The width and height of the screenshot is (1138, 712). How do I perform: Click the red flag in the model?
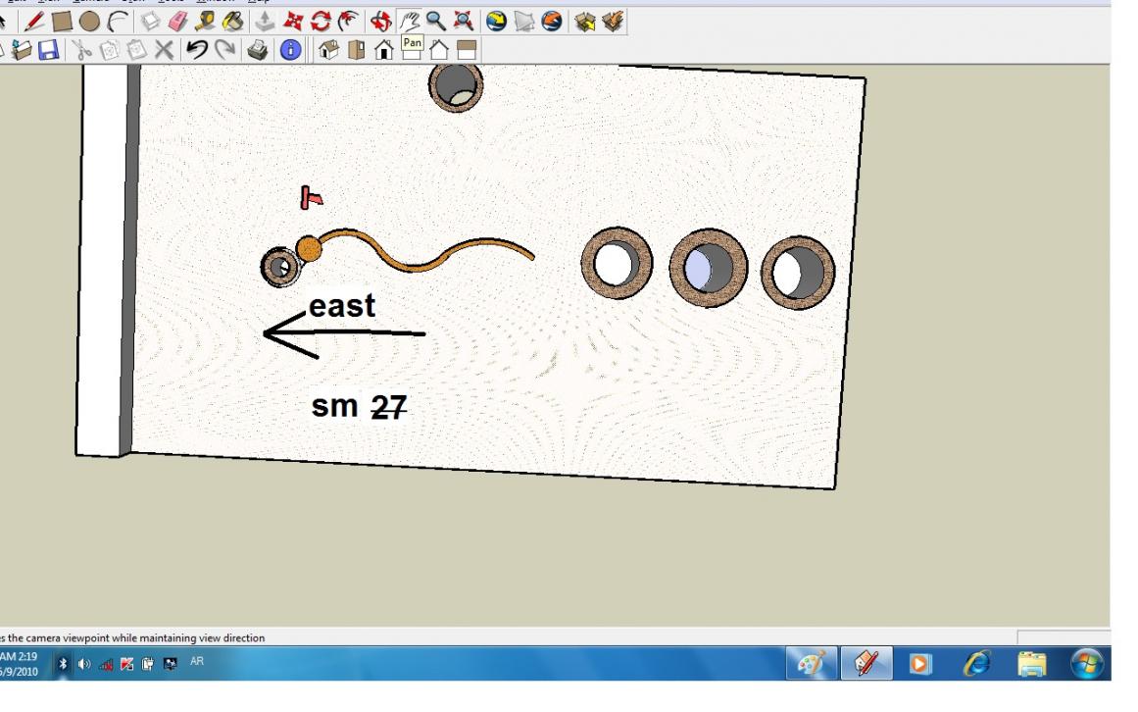click(311, 197)
